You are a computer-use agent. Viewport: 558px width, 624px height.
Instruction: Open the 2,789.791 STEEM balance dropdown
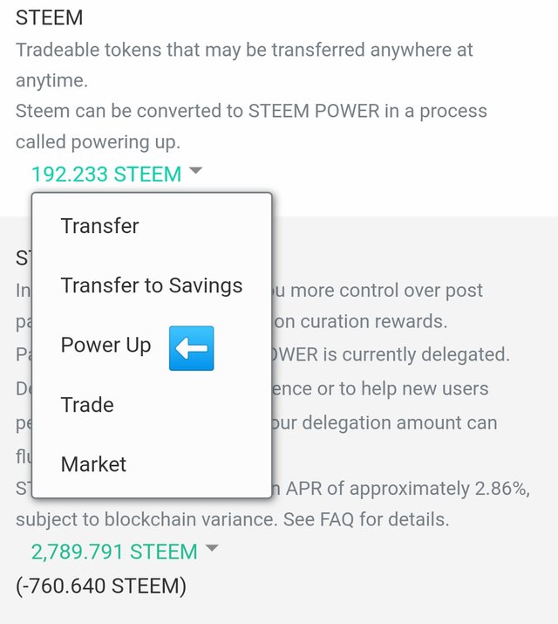tap(114, 552)
